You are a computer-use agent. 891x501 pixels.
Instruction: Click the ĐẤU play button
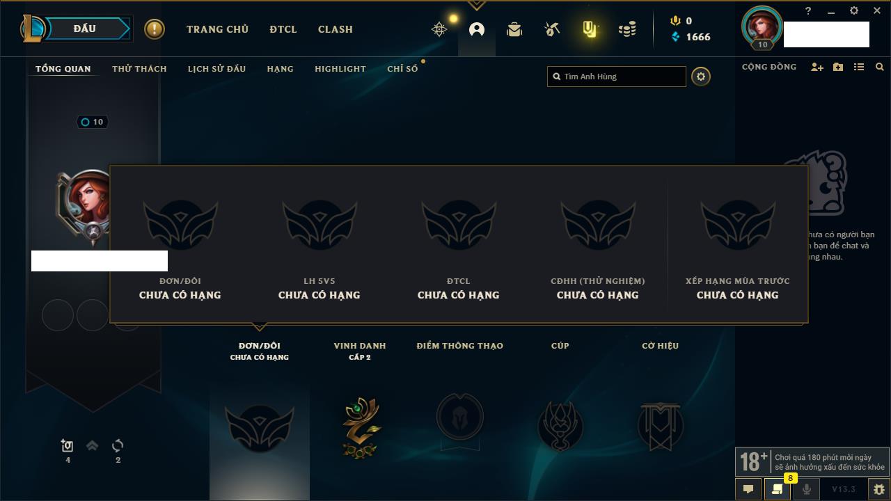click(x=84, y=29)
